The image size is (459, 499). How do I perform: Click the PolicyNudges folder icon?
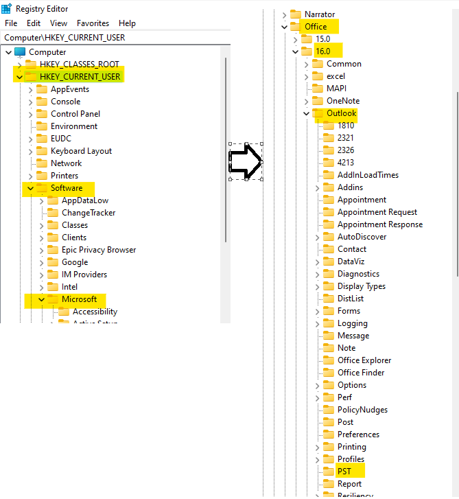[x=329, y=410]
